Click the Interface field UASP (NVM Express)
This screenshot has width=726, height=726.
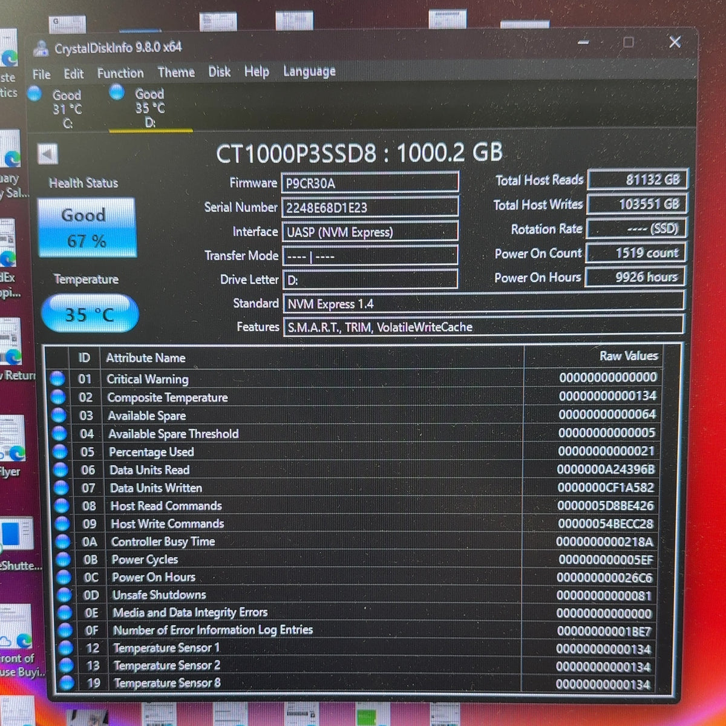370,232
